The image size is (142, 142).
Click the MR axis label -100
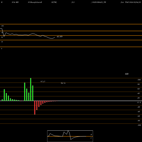coord(139,125)
